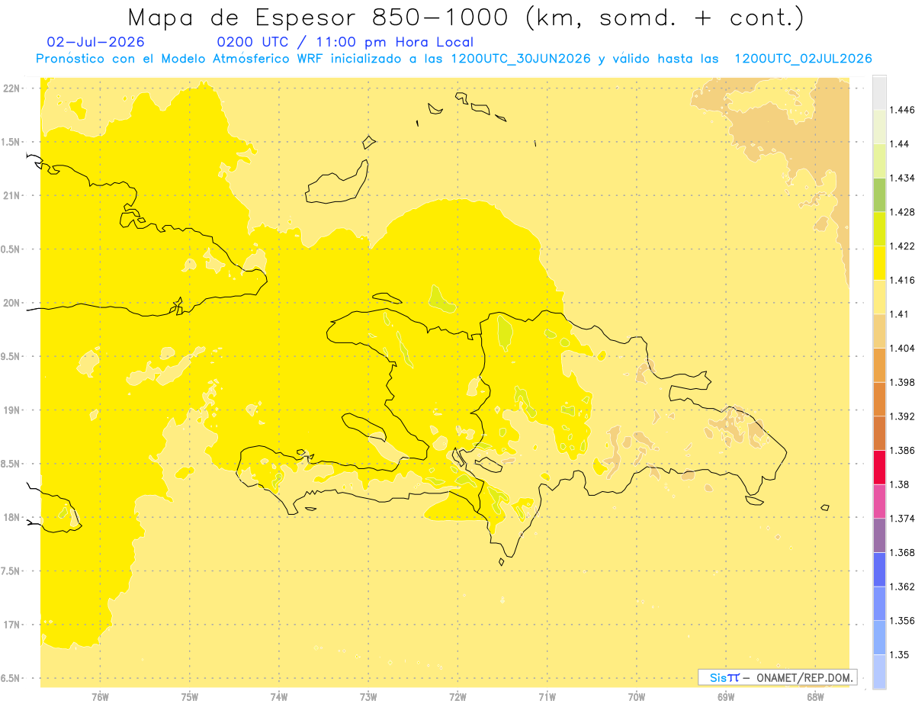Click the 'SisTT - ONAMET/REP.DOM.' credit box
The height and width of the screenshot is (707, 915).
(x=779, y=677)
